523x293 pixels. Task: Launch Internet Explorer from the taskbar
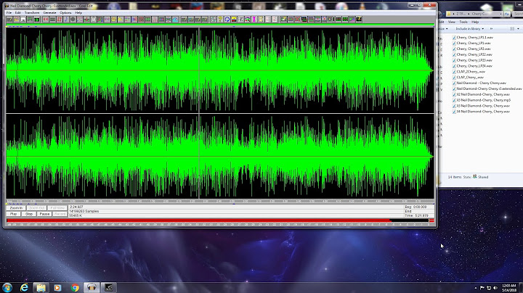[24, 287]
